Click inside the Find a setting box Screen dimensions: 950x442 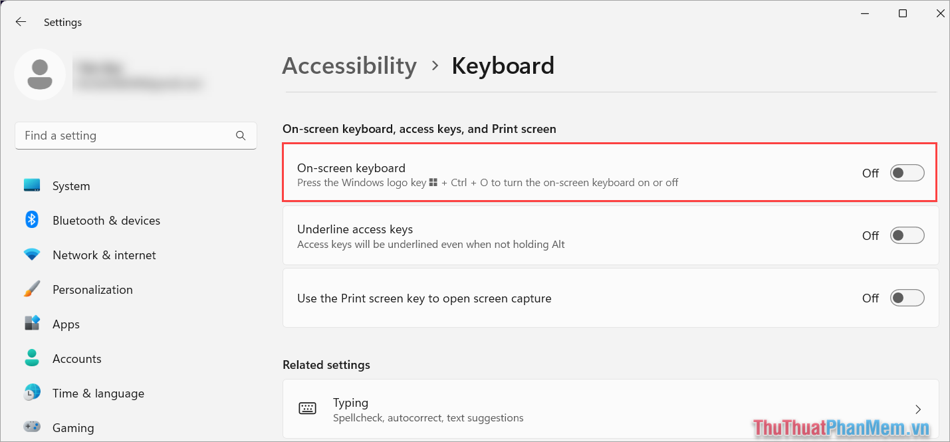[120, 135]
